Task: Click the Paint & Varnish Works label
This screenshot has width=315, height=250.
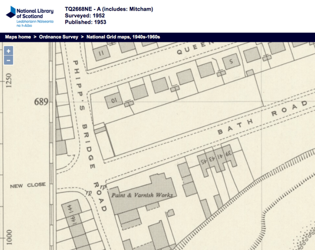Action: tap(142, 195)
